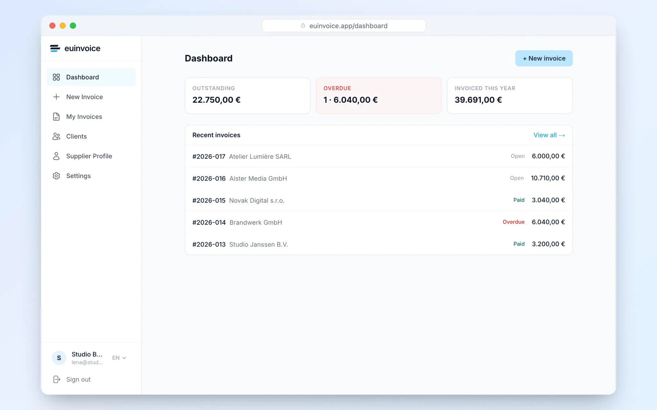Click the red window close button
The height and width of the screenshot is (410, 657).
tap(52, 26)
